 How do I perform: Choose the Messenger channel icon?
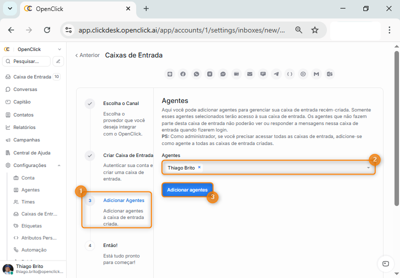223,74
